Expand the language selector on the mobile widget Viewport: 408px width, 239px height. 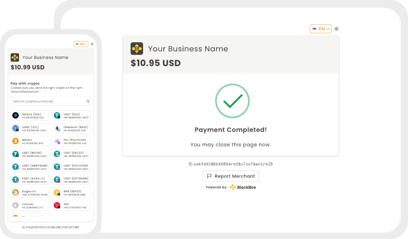81,44
